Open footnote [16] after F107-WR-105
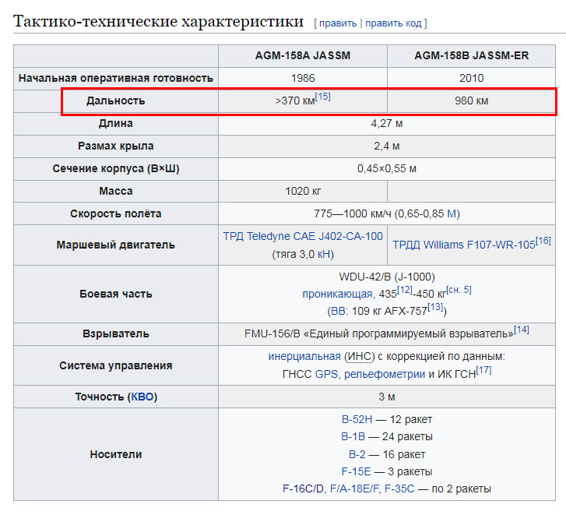 [543, 241]
